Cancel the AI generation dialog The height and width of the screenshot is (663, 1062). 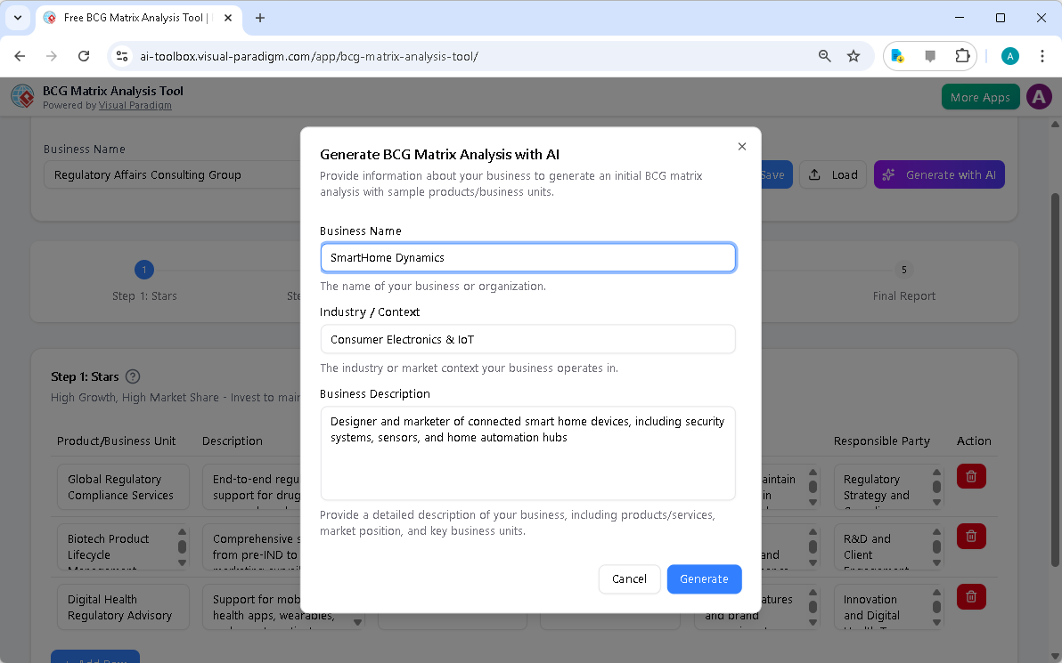(629, 579)
